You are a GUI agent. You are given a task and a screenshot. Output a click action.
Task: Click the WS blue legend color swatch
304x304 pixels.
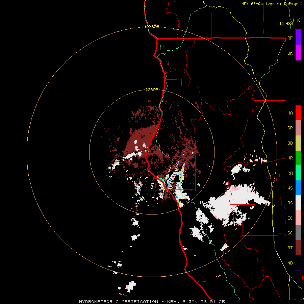(x=298, y=188)
